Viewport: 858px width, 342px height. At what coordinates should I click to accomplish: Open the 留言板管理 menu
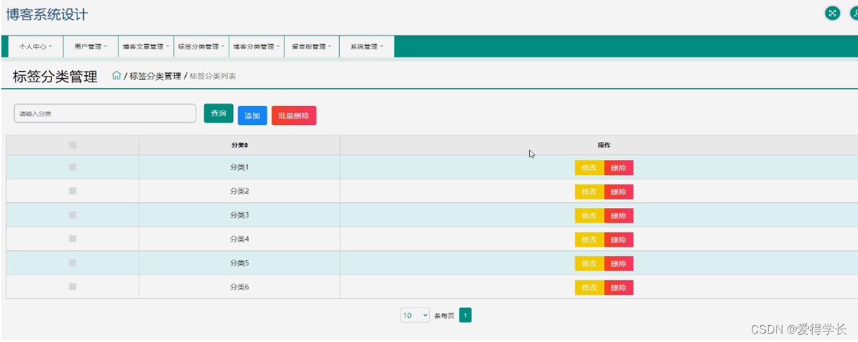(x=311, y=46)
